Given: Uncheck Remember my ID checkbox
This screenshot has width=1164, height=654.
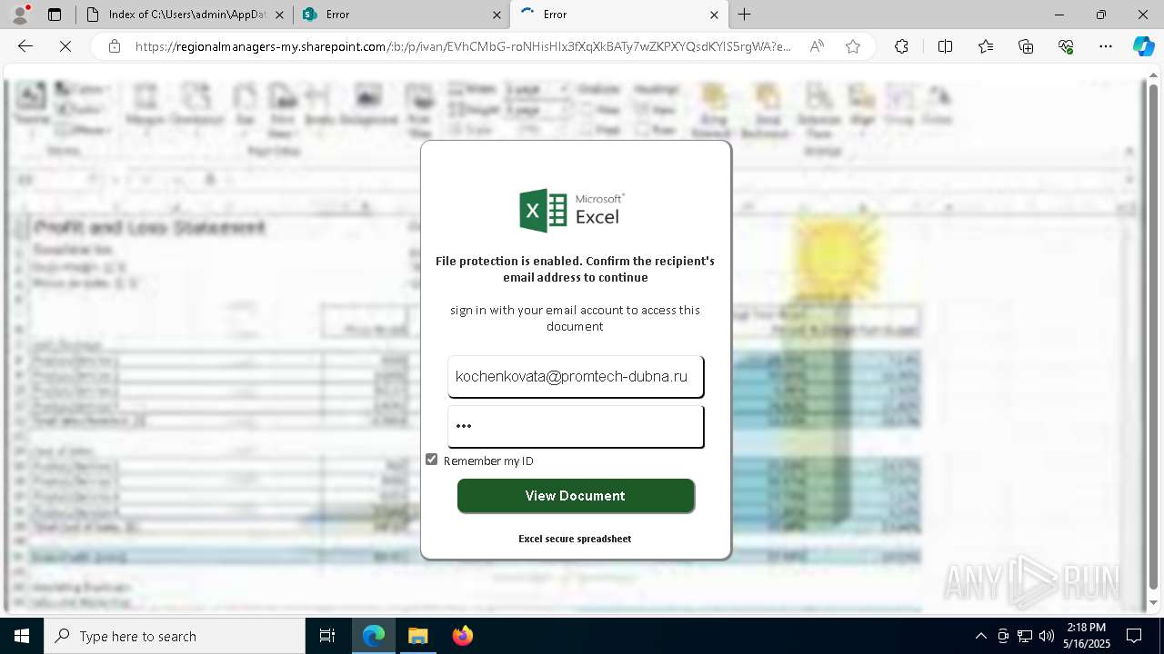Looking at the screenshot, I should (x=432, y=460).
